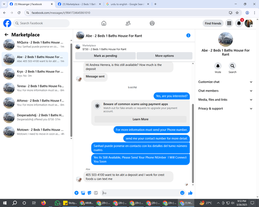Open Abe's large profile thumbnail
The height and width of the screenshot is (207, 259).
pos(225,39)
